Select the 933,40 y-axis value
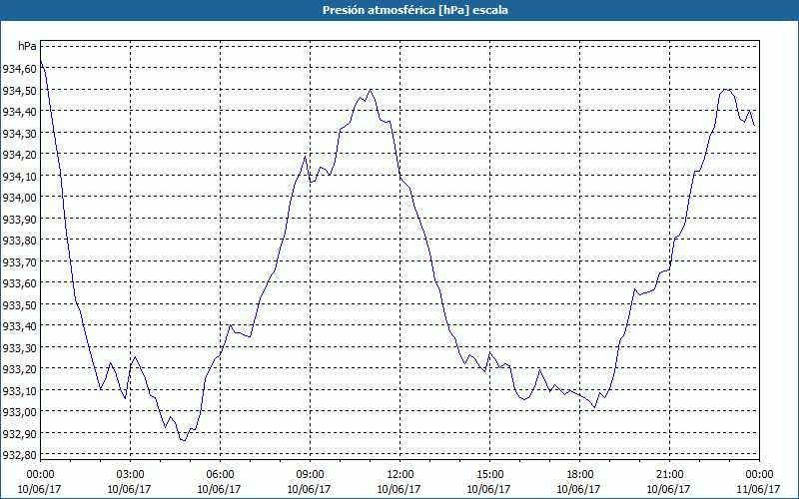 19,326
